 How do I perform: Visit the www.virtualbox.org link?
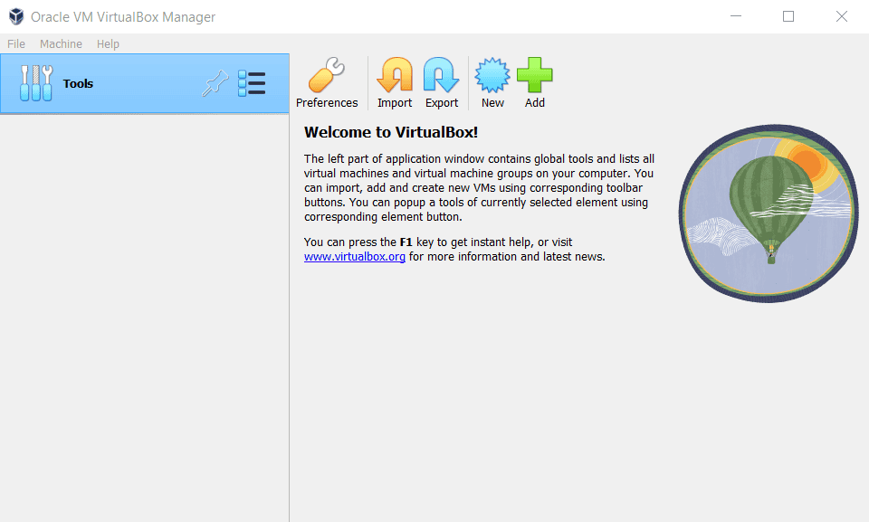tap(354, 256)
